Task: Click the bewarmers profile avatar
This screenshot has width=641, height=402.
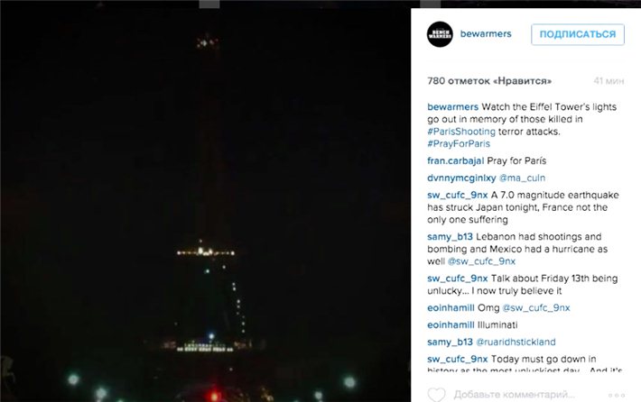Action: (x=440, y=34)
